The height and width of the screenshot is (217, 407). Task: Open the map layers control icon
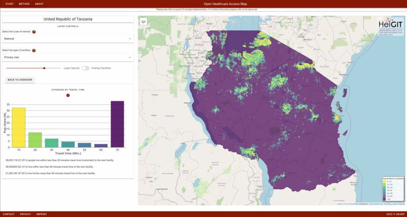143,21
